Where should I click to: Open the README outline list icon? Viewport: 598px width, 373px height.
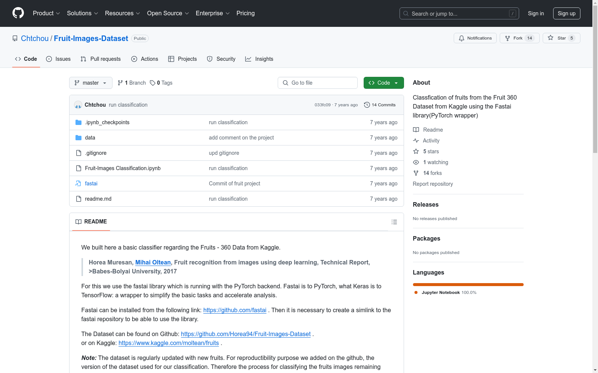pos(394,222)
